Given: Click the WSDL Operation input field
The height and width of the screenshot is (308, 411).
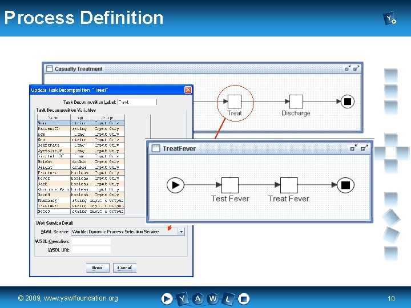Looking at the screenshot, I should tap(91, 241).
